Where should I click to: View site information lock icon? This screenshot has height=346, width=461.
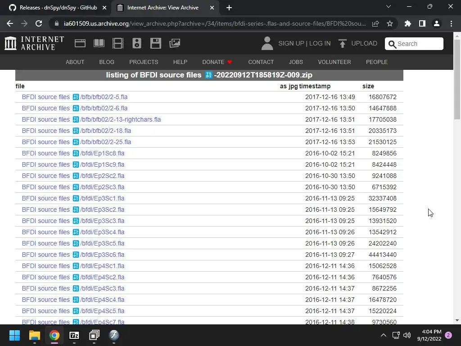click(57, 23)
